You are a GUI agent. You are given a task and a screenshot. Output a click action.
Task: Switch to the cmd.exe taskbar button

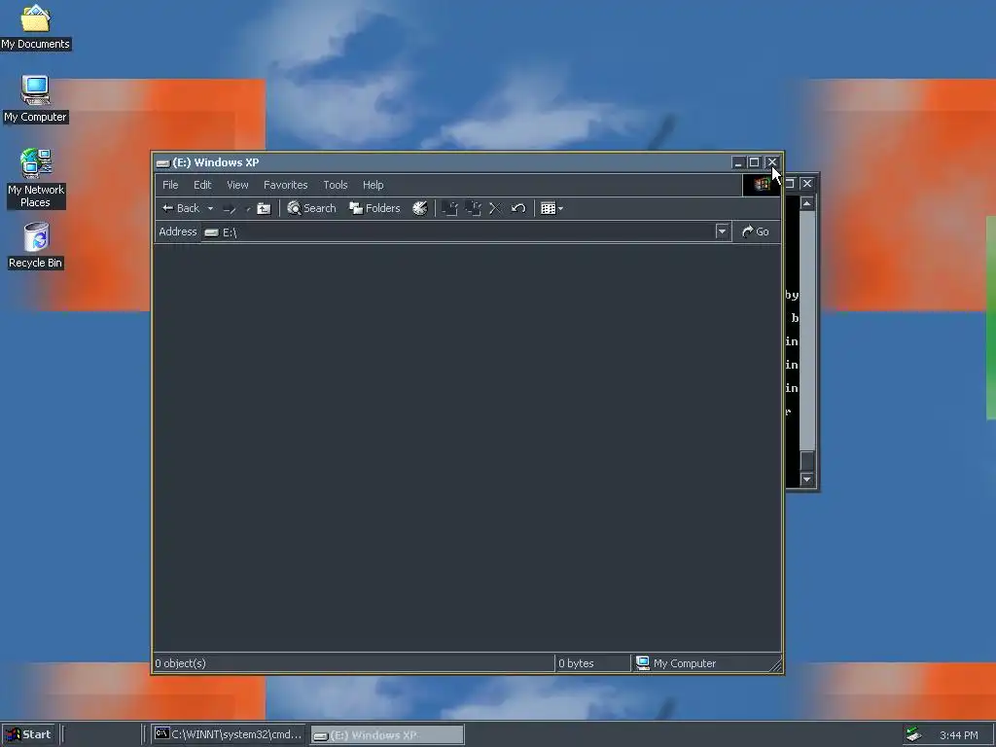point(229,734)
